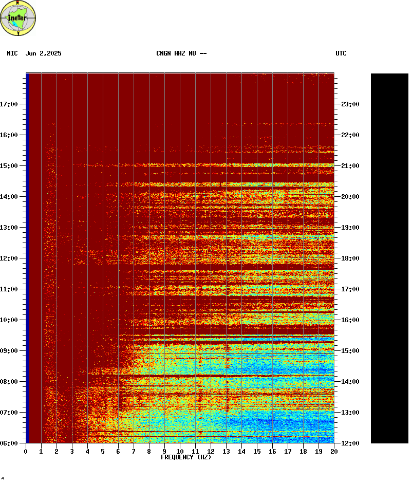Click local time tick '15:00'
The image size is (412, 484).
coord(9,166)
